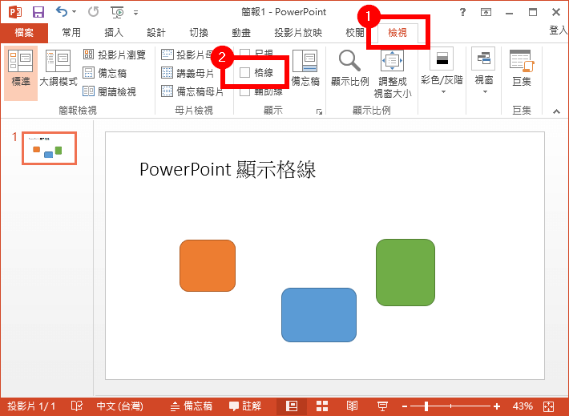Toggle 註解 comments pane in status bar

pyautogui.click(x=245, y=406)
